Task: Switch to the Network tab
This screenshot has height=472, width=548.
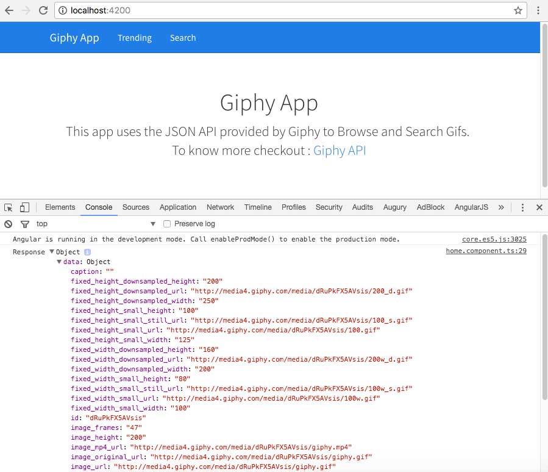Action: (x=220, y=207)
